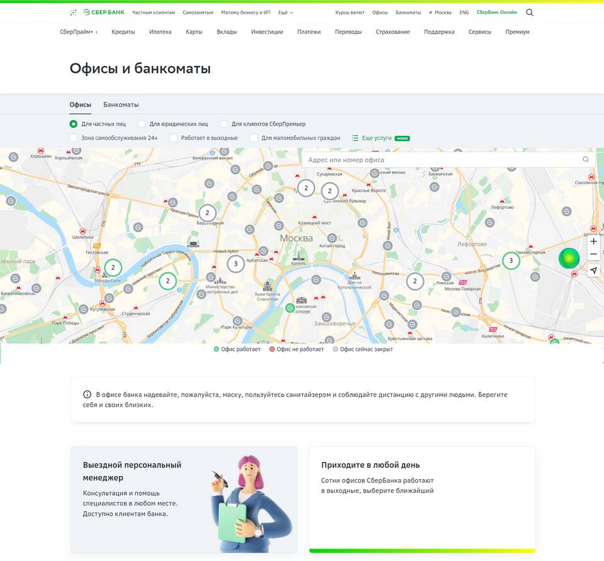The width and height of the screenshot is (604, 561).
Task: View Курсы валют in the top bar
Action: point(350,13)
